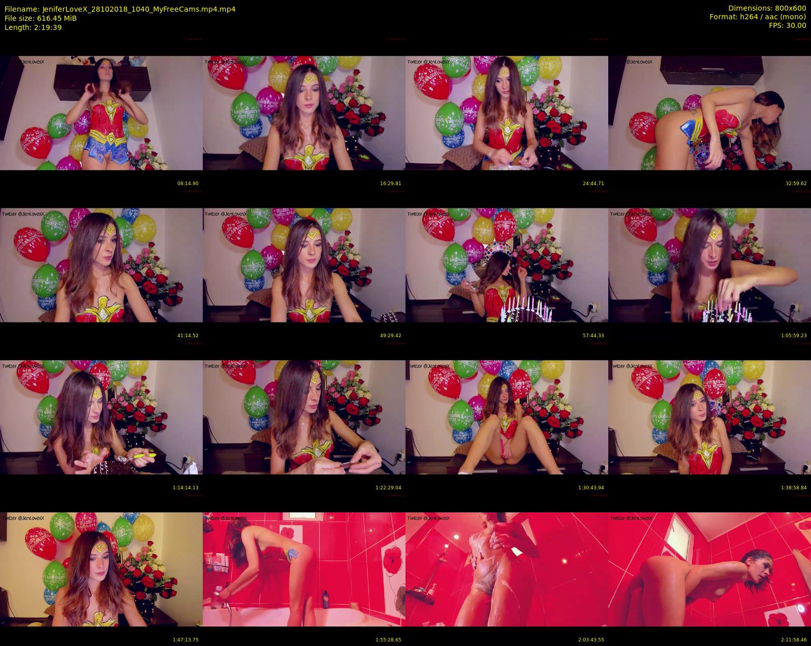Select the timestamp text "1:05:59.23"
Viewport: 811px width, 646px height.
tap(794, 336)
